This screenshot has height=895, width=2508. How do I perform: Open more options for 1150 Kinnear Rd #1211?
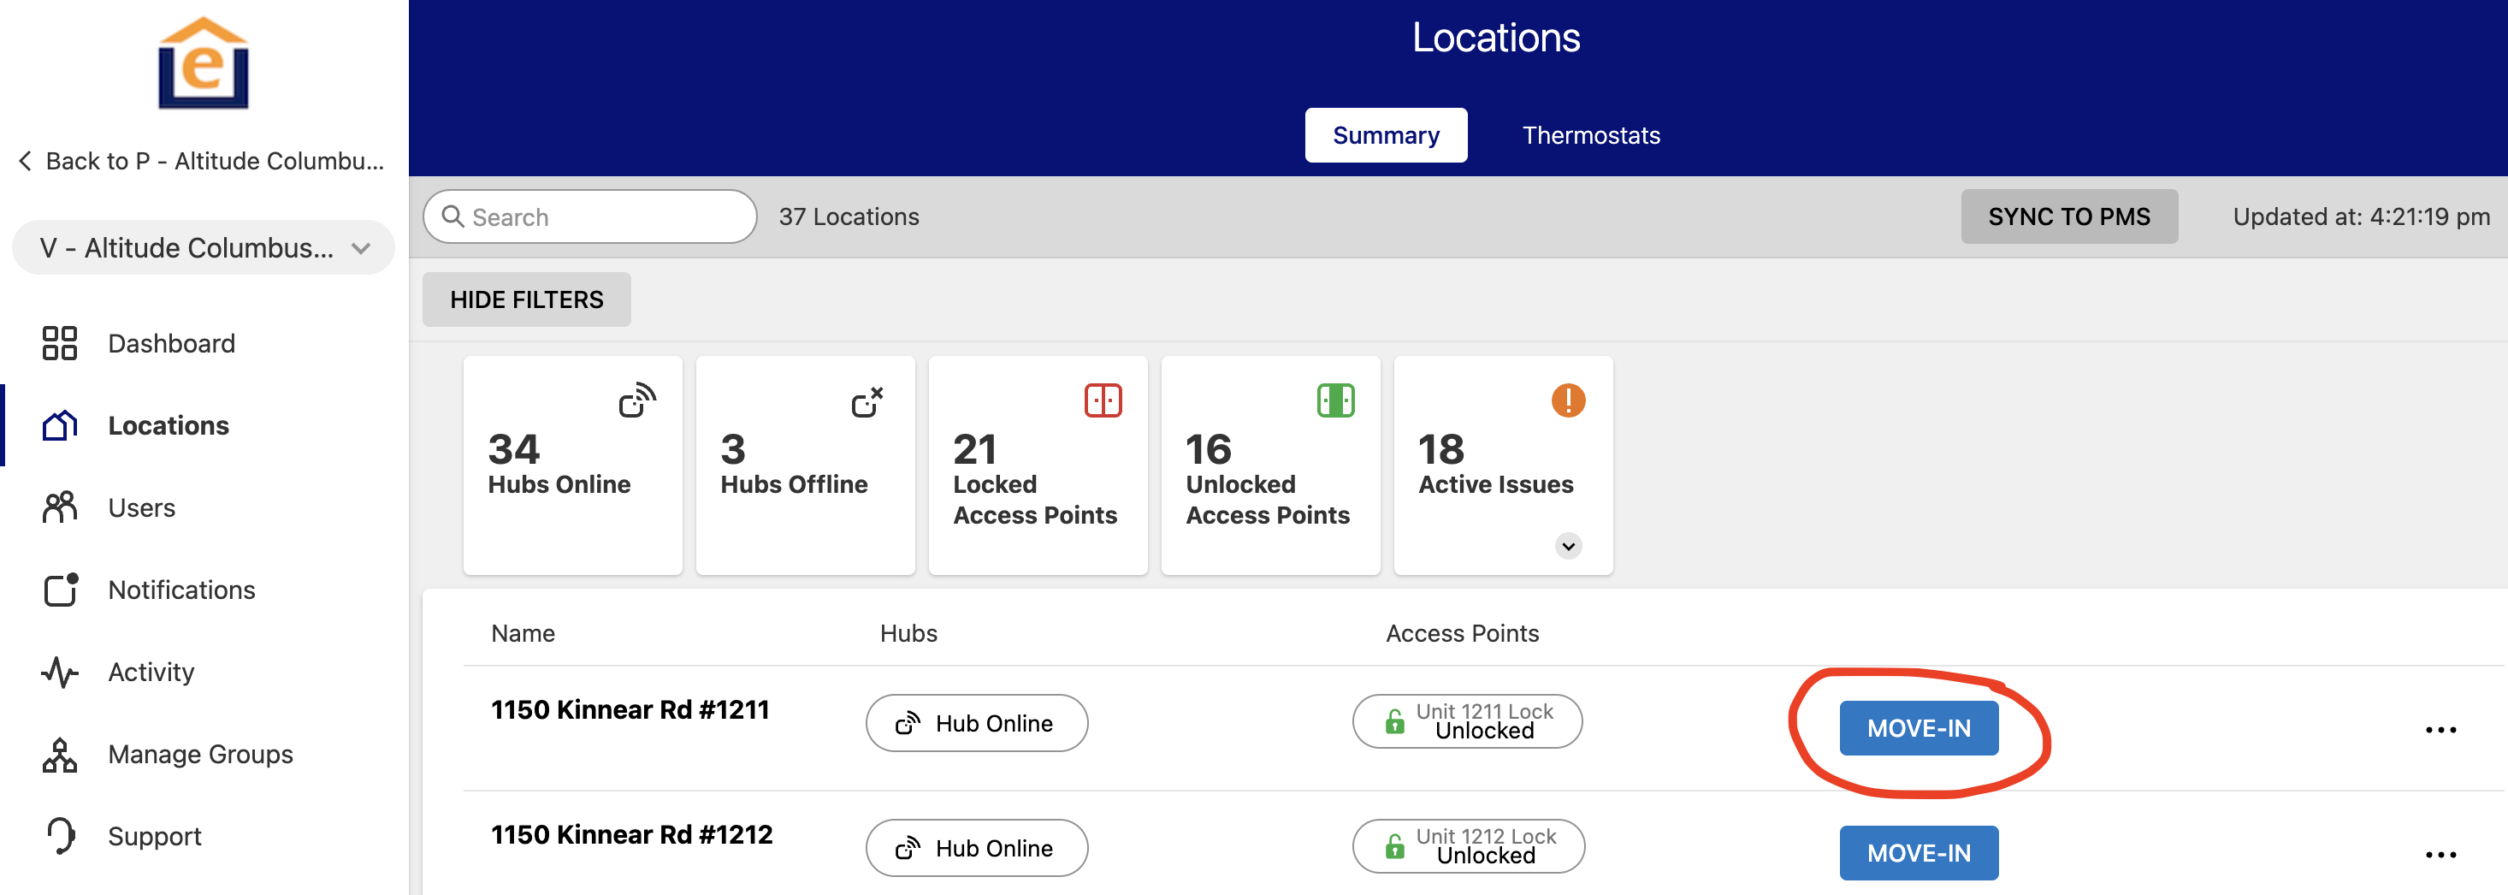coord(2440,730)
